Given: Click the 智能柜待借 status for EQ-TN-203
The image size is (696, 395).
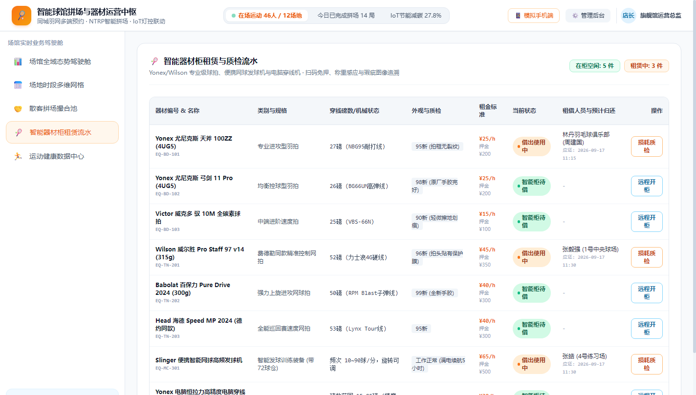Looking at the screenshot, I should point(532,329).
